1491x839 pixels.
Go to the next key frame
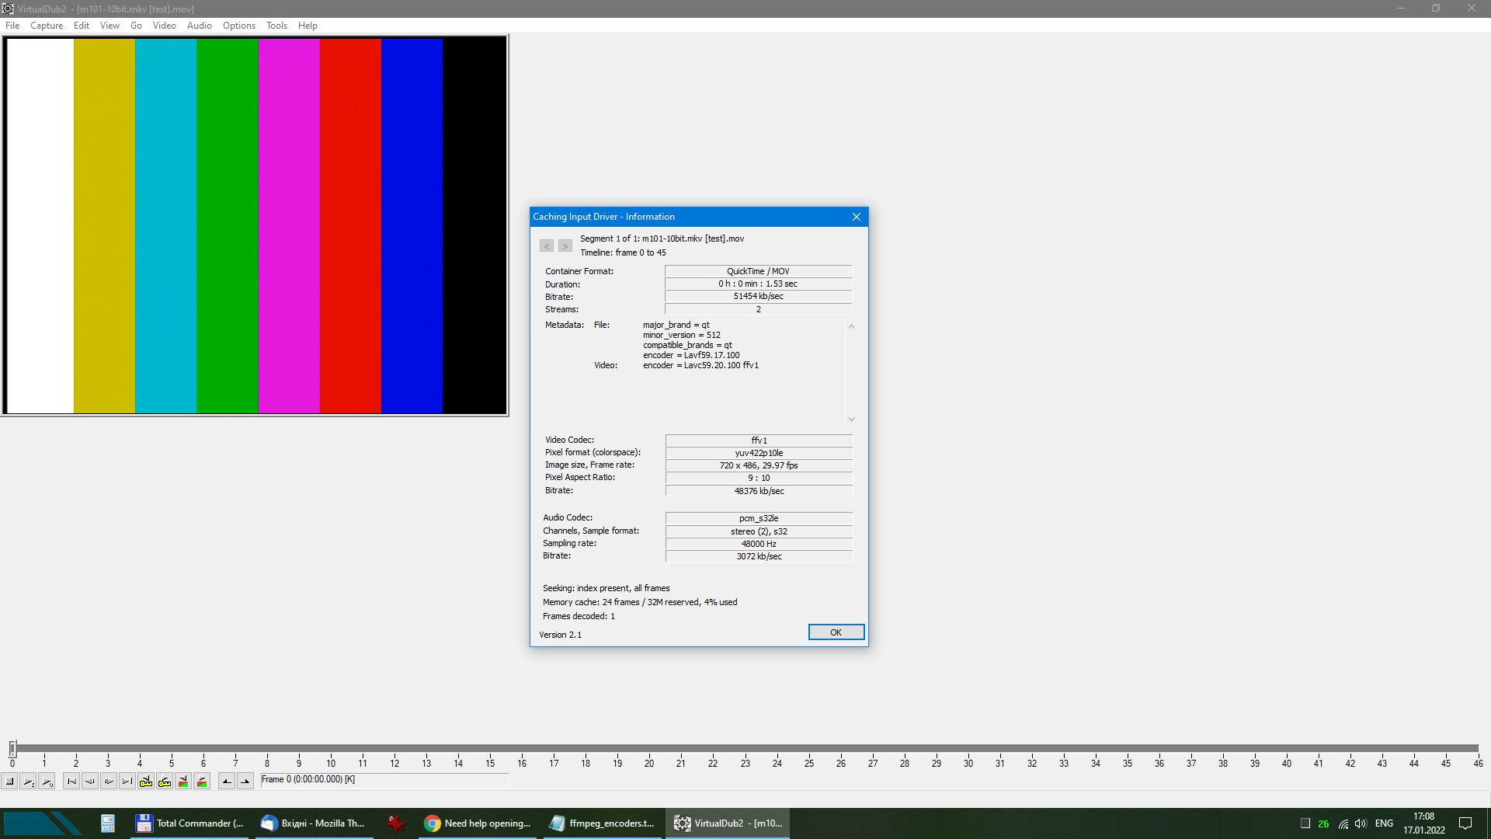(x=165, y=782)
